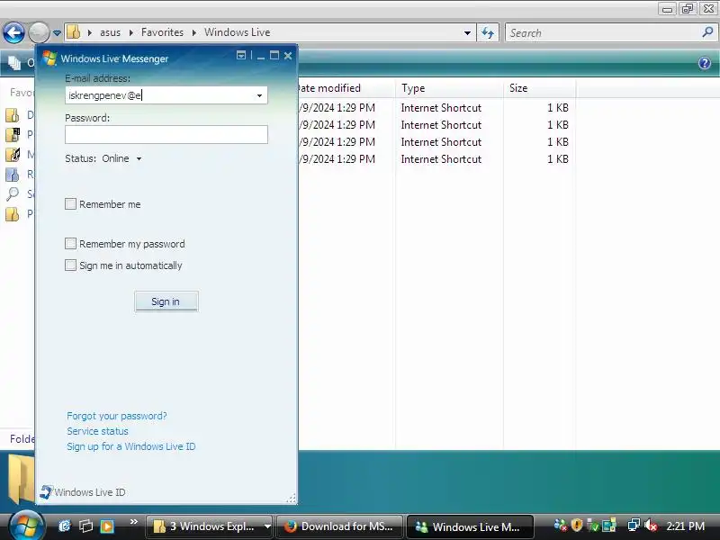Viewport: 720px width, 540px height.
Task: Expand address bar history dropdown
Action: pyautogui.click(x=467, y=32)
